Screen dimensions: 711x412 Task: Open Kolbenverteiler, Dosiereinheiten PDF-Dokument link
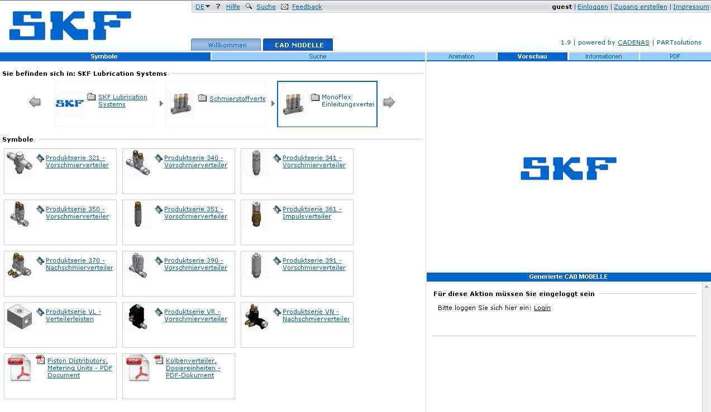click(x=193, y=368)
